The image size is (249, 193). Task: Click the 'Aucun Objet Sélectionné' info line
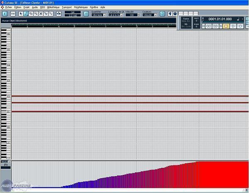[15, 21]
